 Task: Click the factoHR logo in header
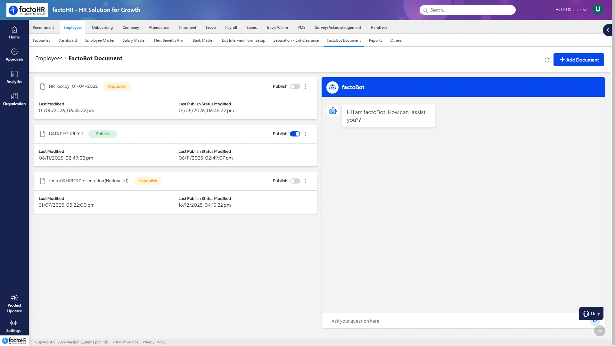(x=27, y=10)
